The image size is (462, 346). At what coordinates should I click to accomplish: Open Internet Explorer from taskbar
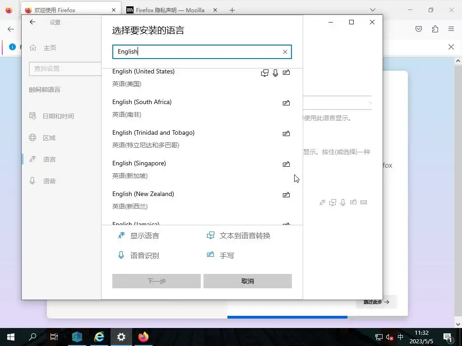click(x=99, y=337)
